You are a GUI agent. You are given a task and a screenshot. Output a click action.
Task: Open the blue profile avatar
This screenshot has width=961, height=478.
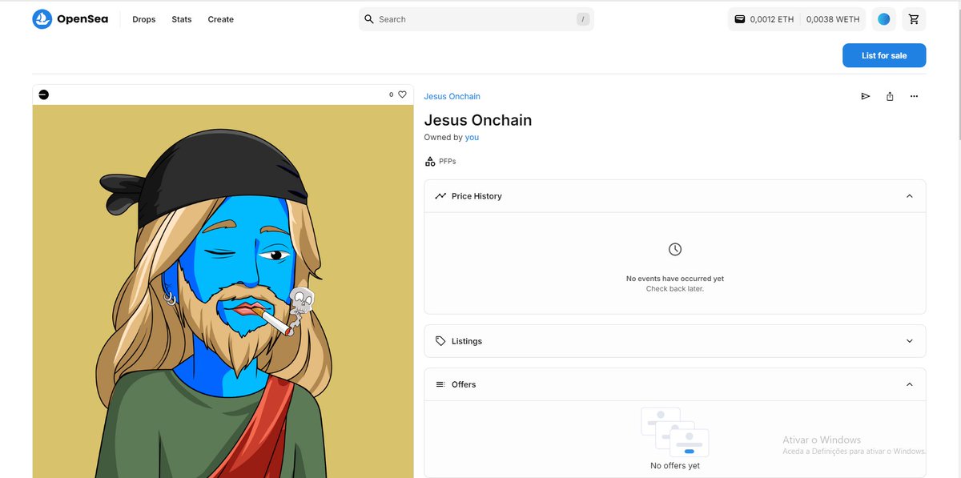(x=884, y=19)
